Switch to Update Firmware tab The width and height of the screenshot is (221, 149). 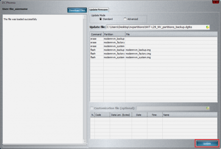[99, 10]
